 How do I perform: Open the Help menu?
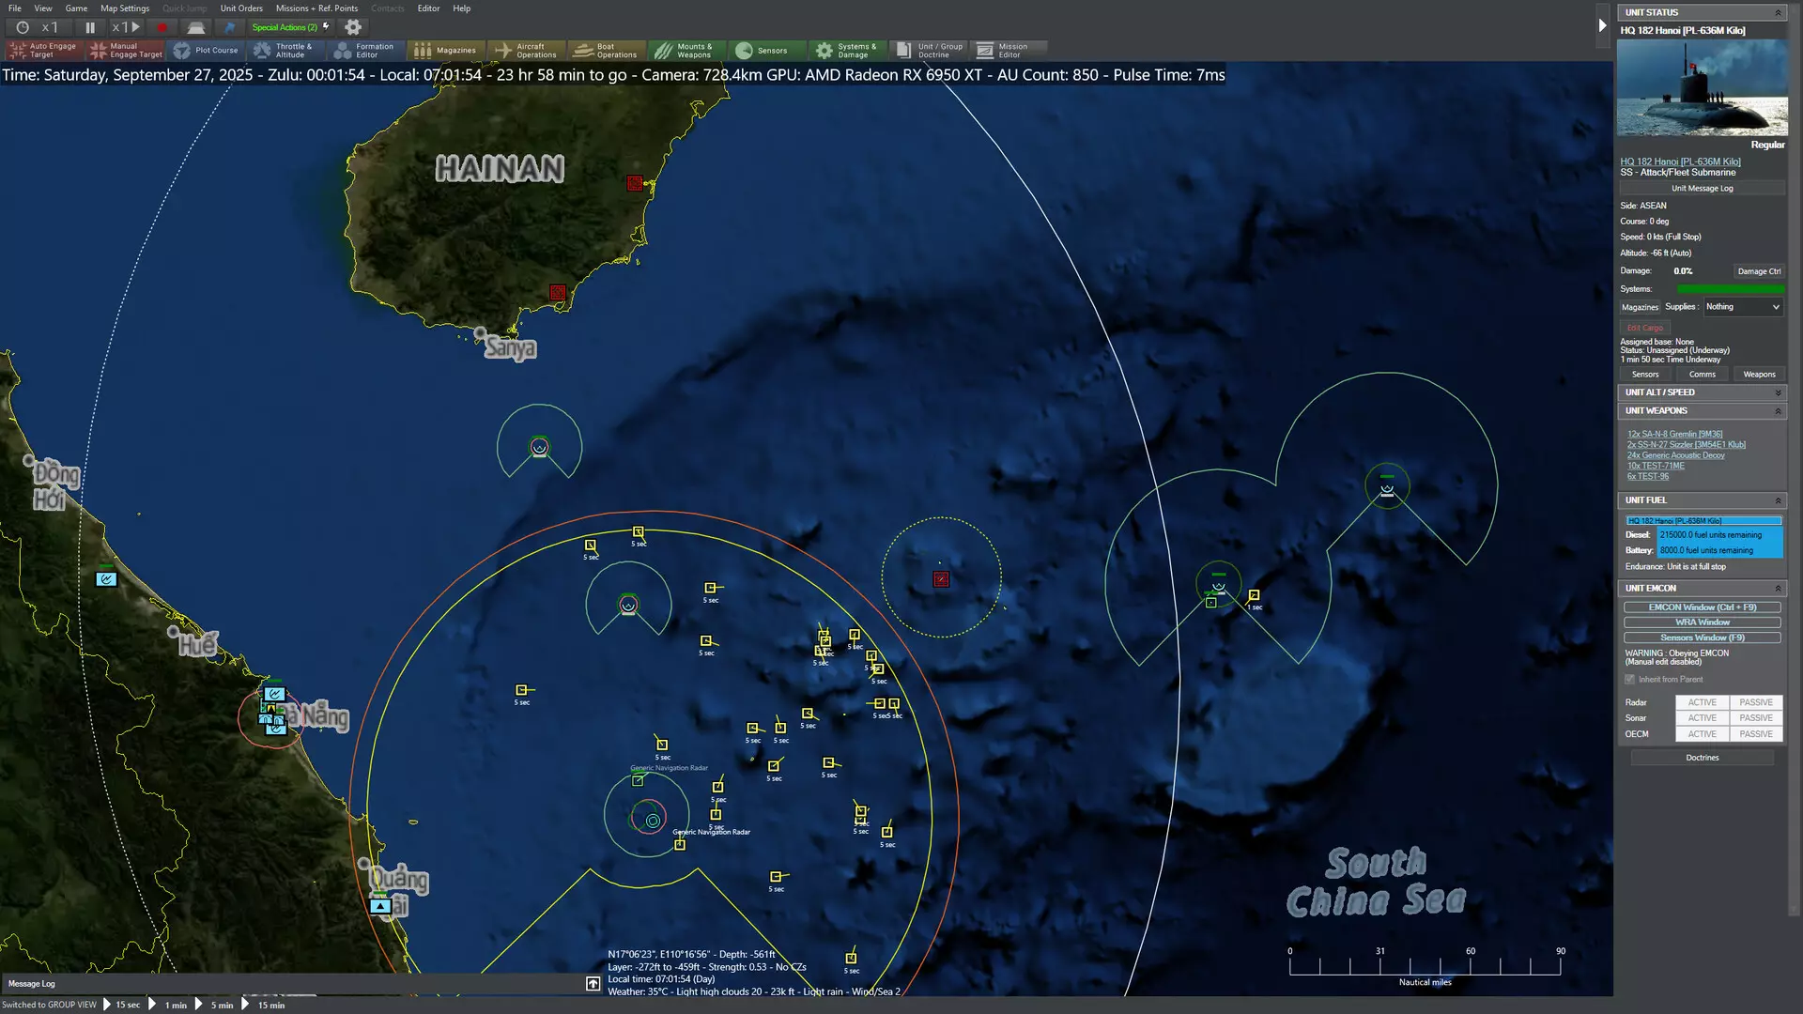click(x=461, y=8)
